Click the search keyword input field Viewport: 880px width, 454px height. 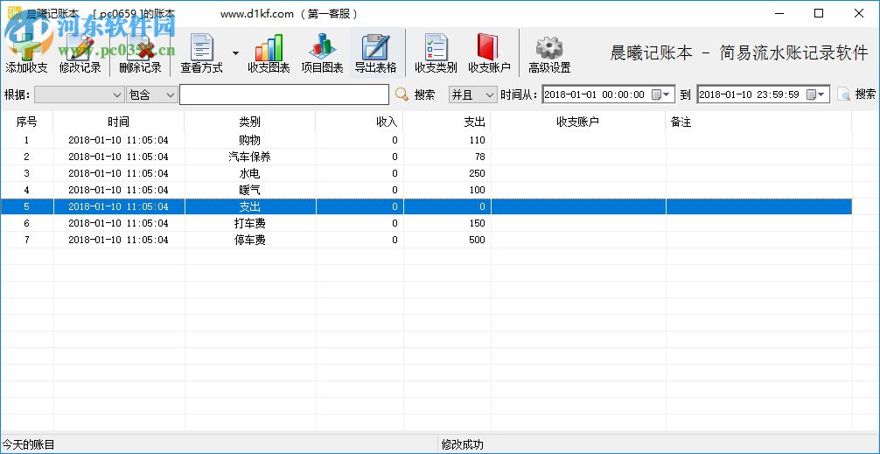pos(284,94)
